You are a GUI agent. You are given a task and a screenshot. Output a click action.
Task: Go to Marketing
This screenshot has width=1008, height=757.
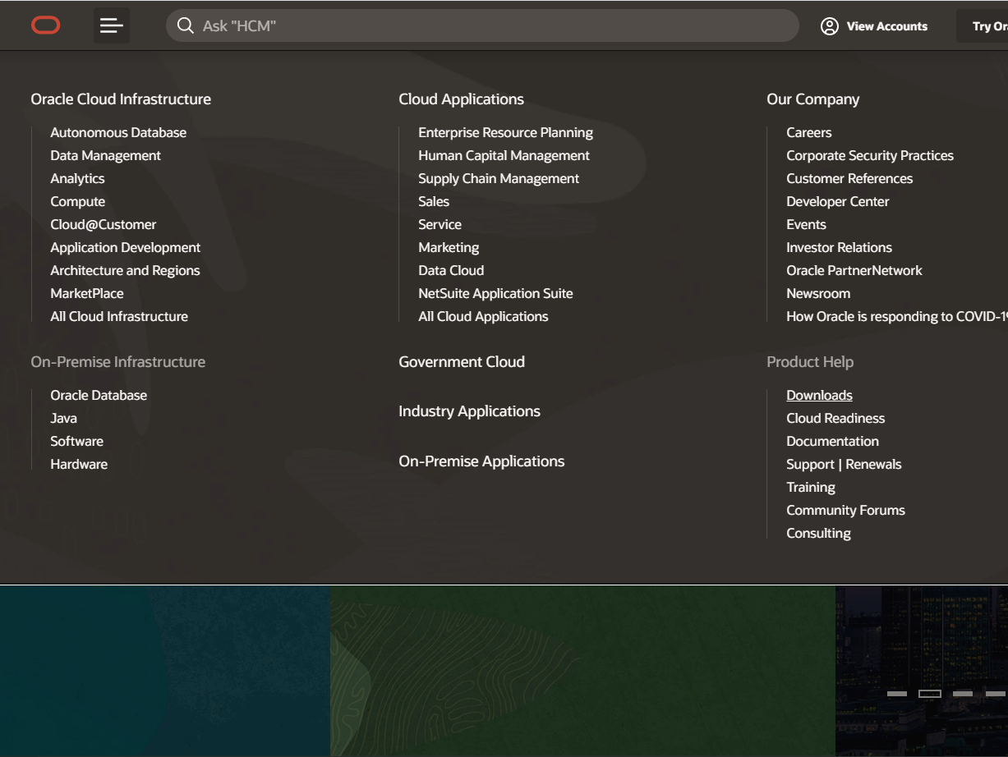449,248
